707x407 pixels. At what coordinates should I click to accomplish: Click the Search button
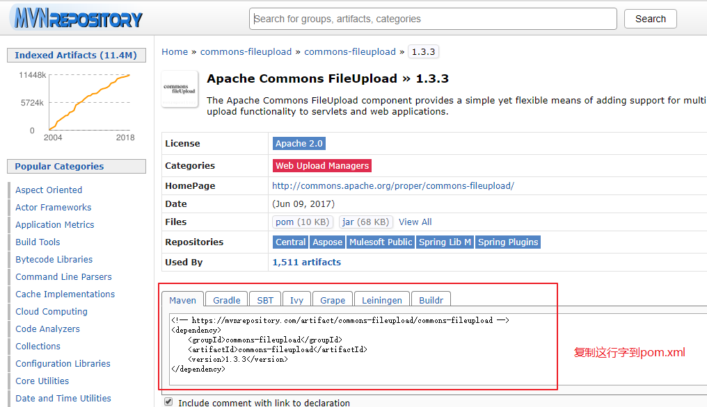pyautogui.click(x=650, y=19)
